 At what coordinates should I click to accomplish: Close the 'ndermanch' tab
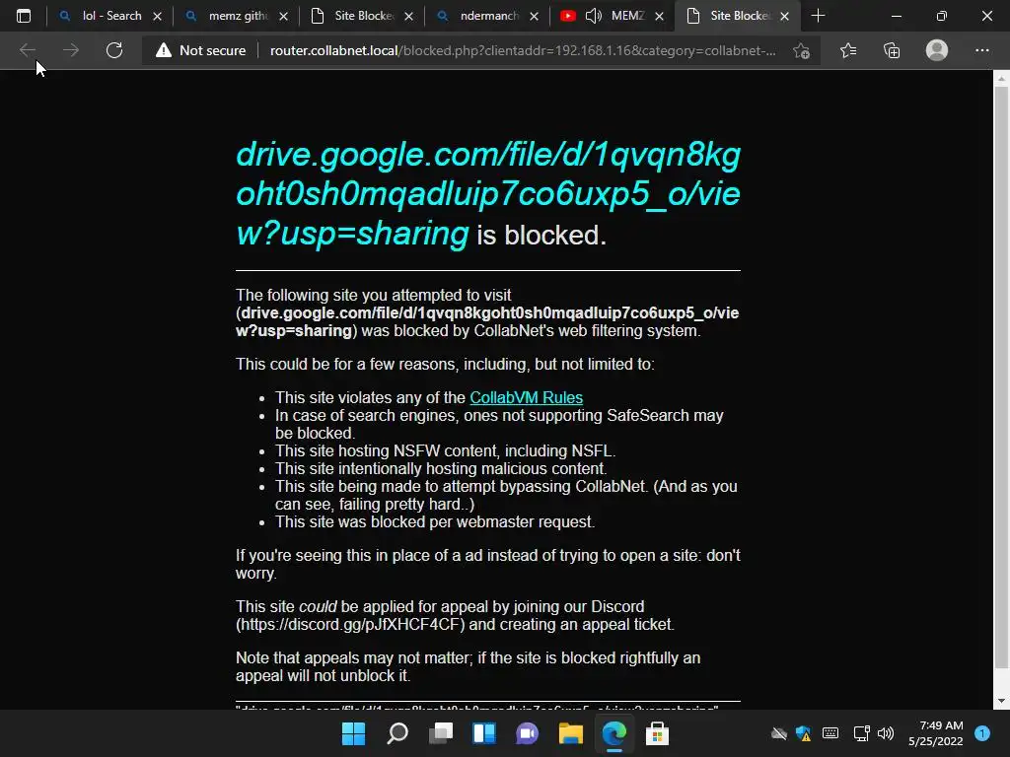coord(534,16)
